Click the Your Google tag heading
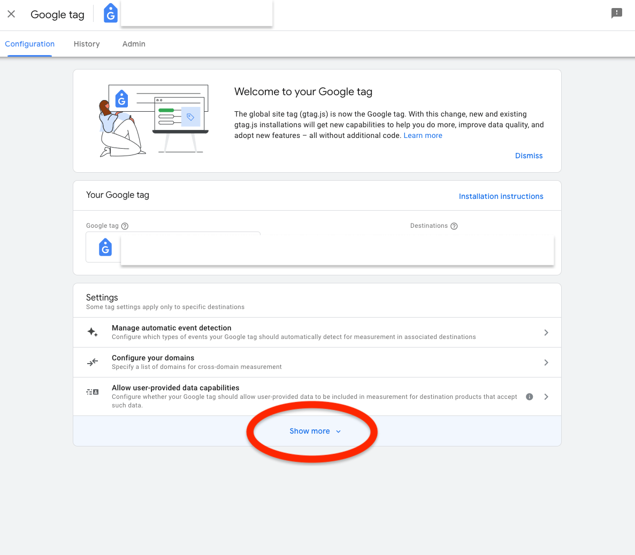The height and width of the screenshot is (555, 635). pos(118,195)
